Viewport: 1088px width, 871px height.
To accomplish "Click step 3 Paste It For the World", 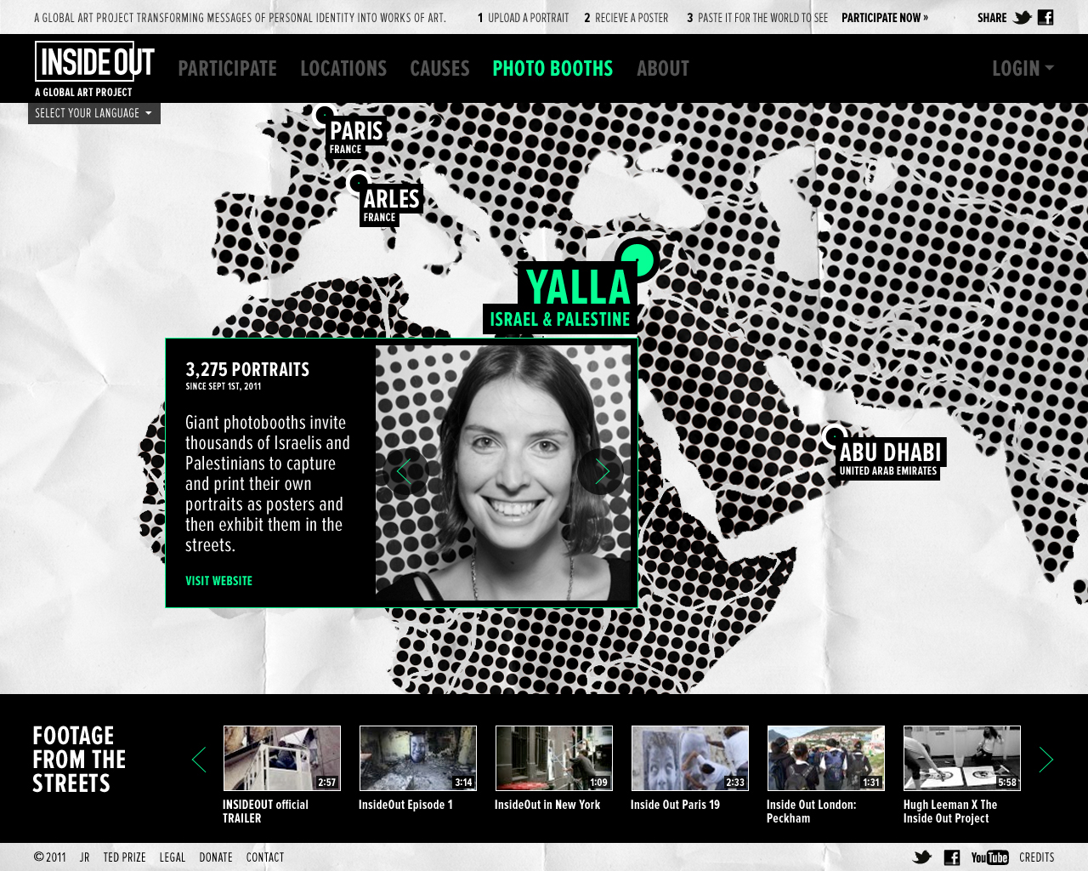I will (x=756, y=18).
